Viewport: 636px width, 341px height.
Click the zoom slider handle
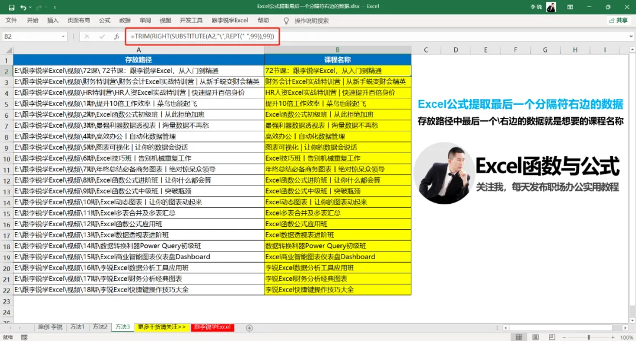(x=588, y=337)
